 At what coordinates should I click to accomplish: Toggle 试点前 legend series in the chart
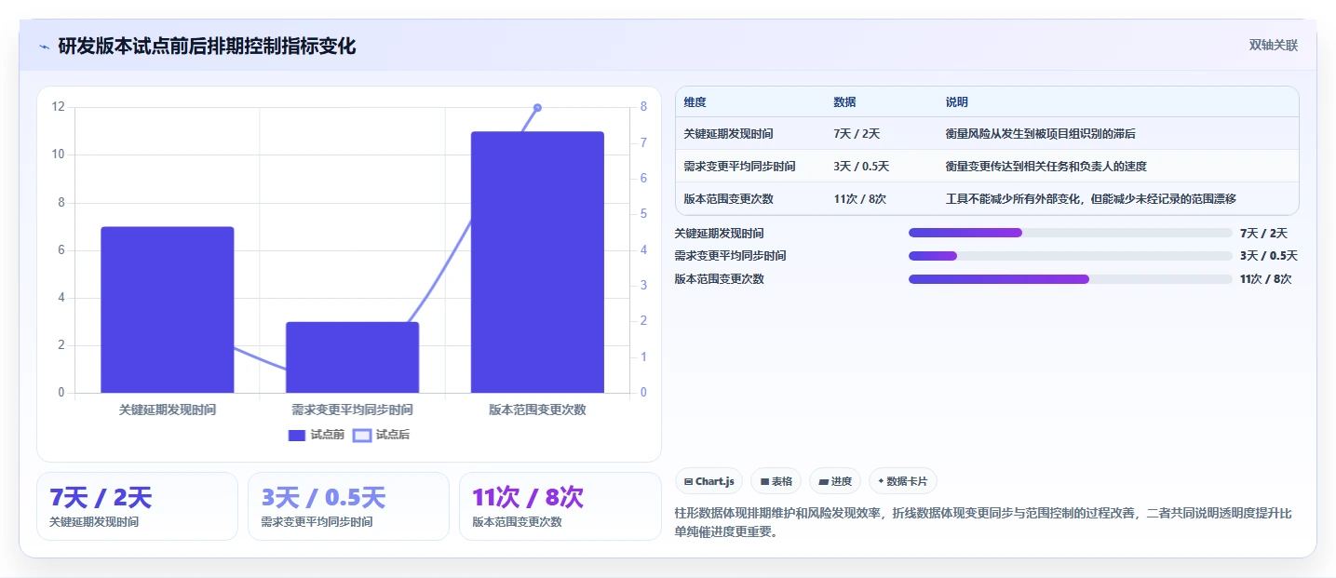pos(317,435)
